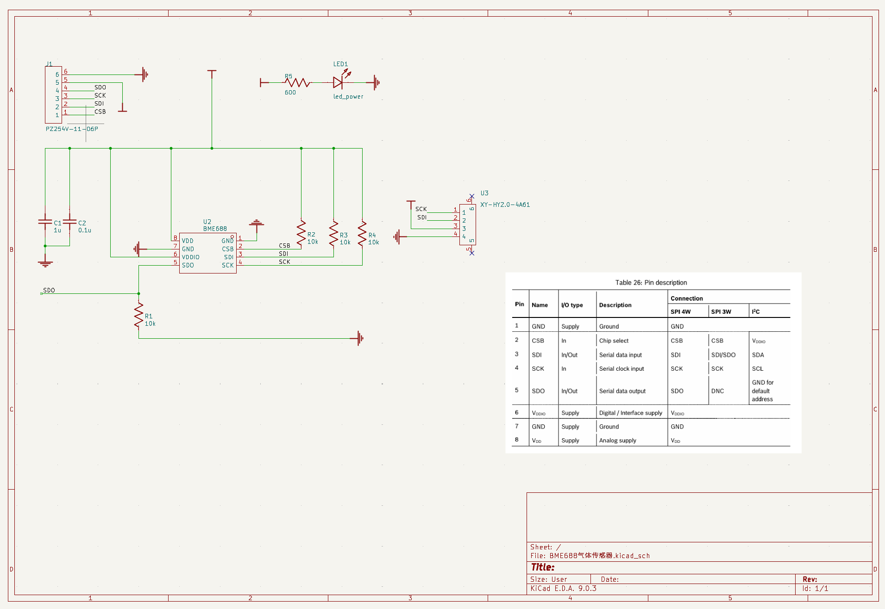
Task: Click the power symbol left of R5
Action: click(x=263, y=83)
